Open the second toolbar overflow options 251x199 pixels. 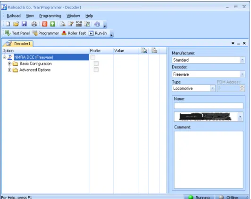[x=111, y=35]
